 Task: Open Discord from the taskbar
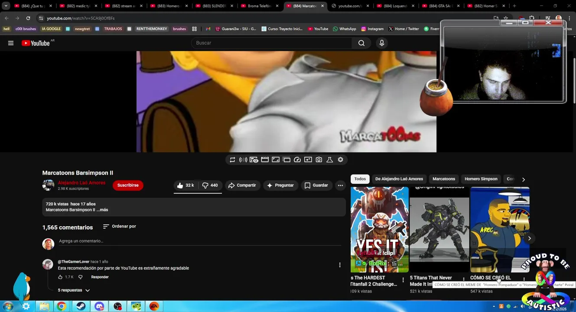[x=99, y=306]
